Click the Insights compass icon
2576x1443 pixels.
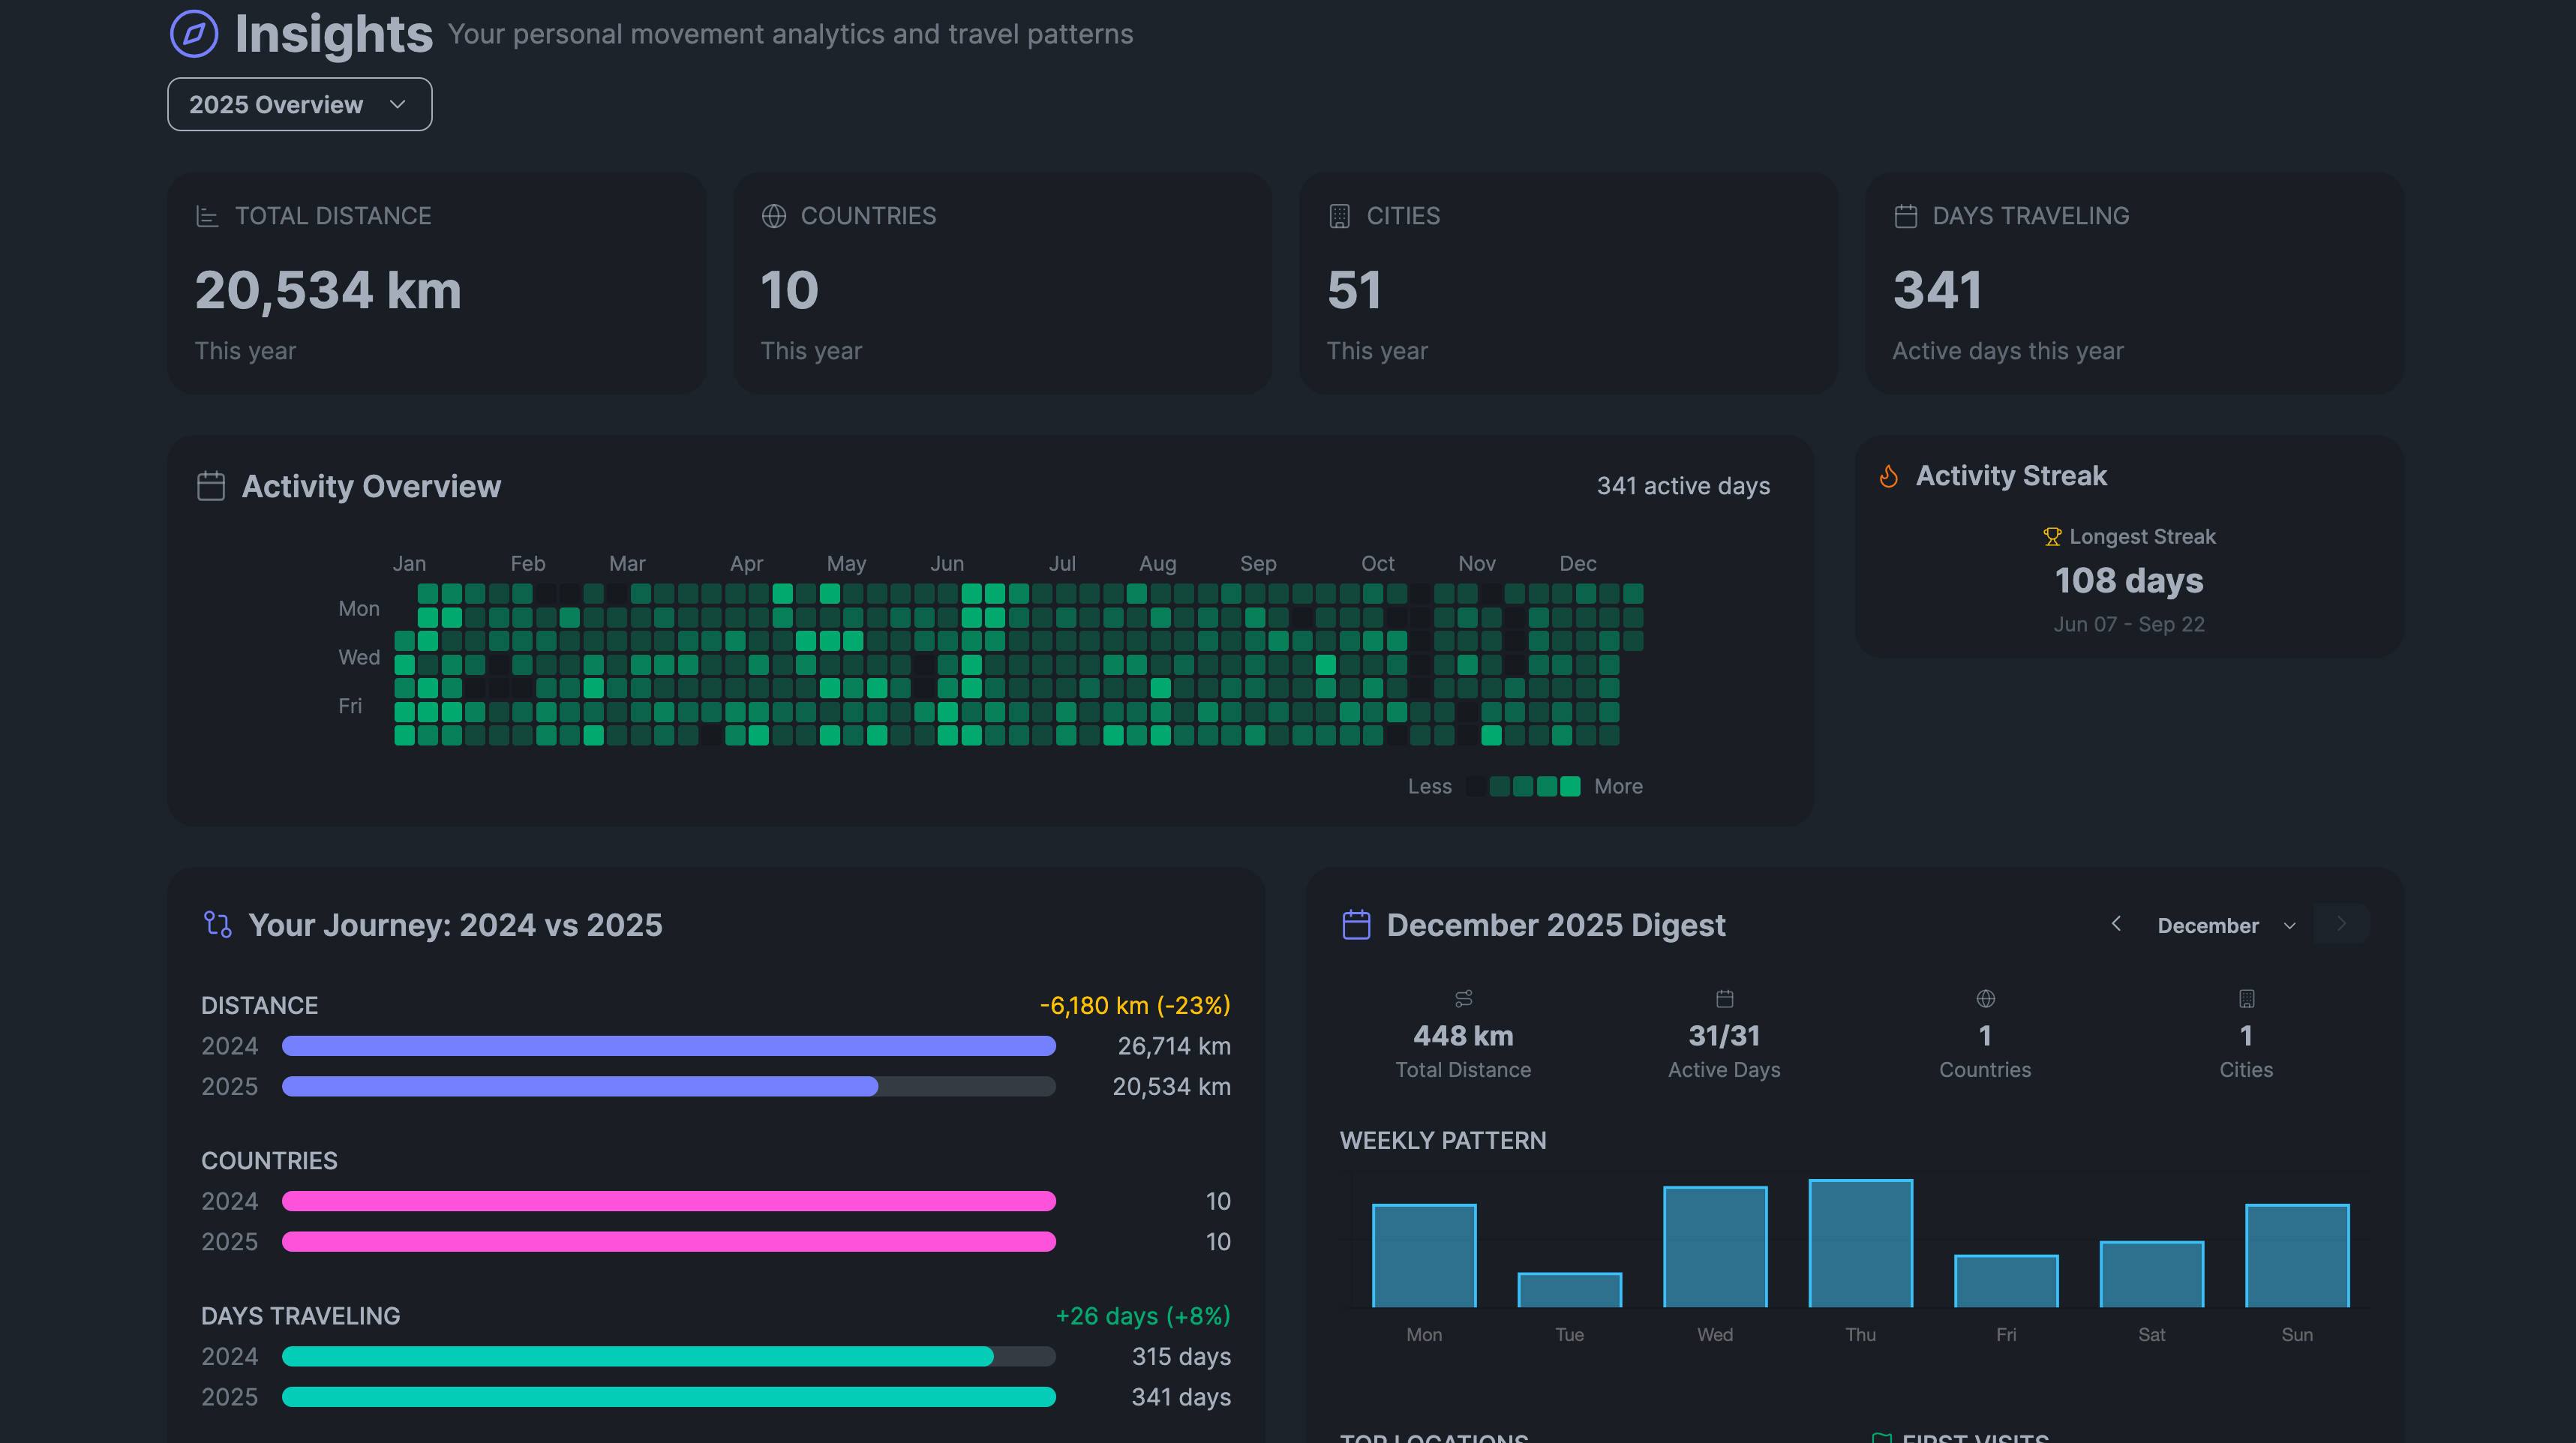click(x=194, y=34)
